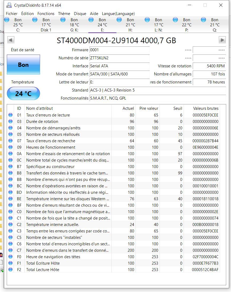The width and height of the screenshot is (231, 292).
Task: Click status dot for attribute 0A row
Action: point(10,154)
